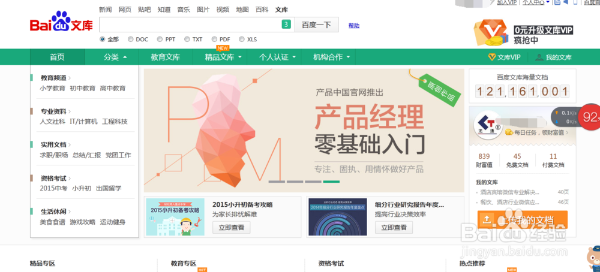
Task: Open the 2015小升初备考攻略 thumbnail image
Action: tap(175, 217)
